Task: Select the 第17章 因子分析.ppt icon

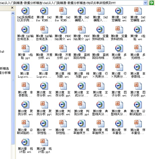Action: pyautogui.click(x=138, y=86)
